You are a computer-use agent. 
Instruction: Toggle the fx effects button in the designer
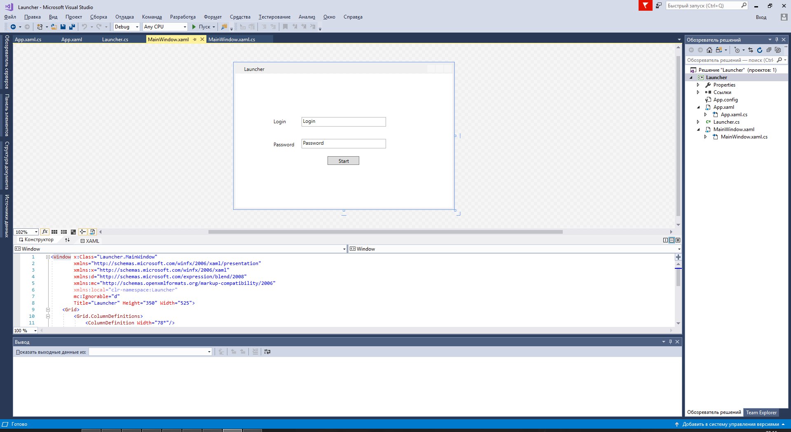coord(45,232)
